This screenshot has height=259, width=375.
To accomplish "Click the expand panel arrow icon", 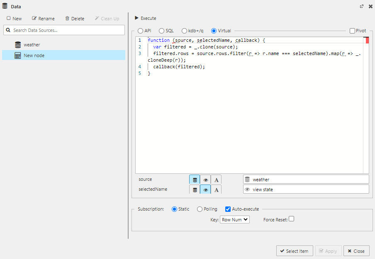I will pos(361,6).
